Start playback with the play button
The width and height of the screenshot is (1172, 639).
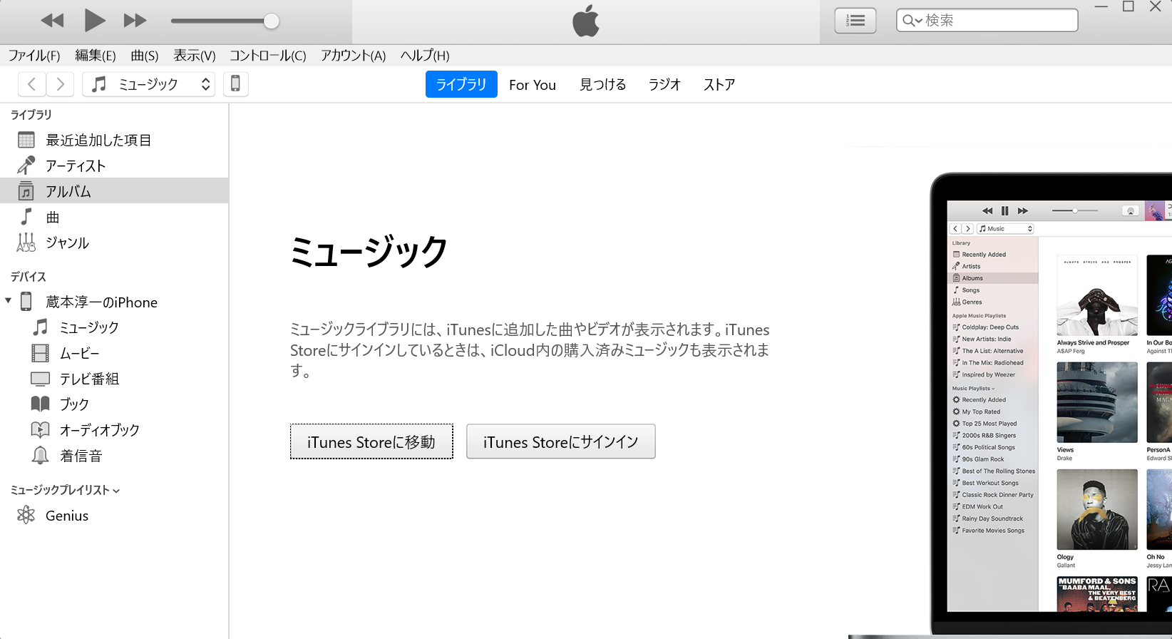pyautogui.click(x=95, y=21)
